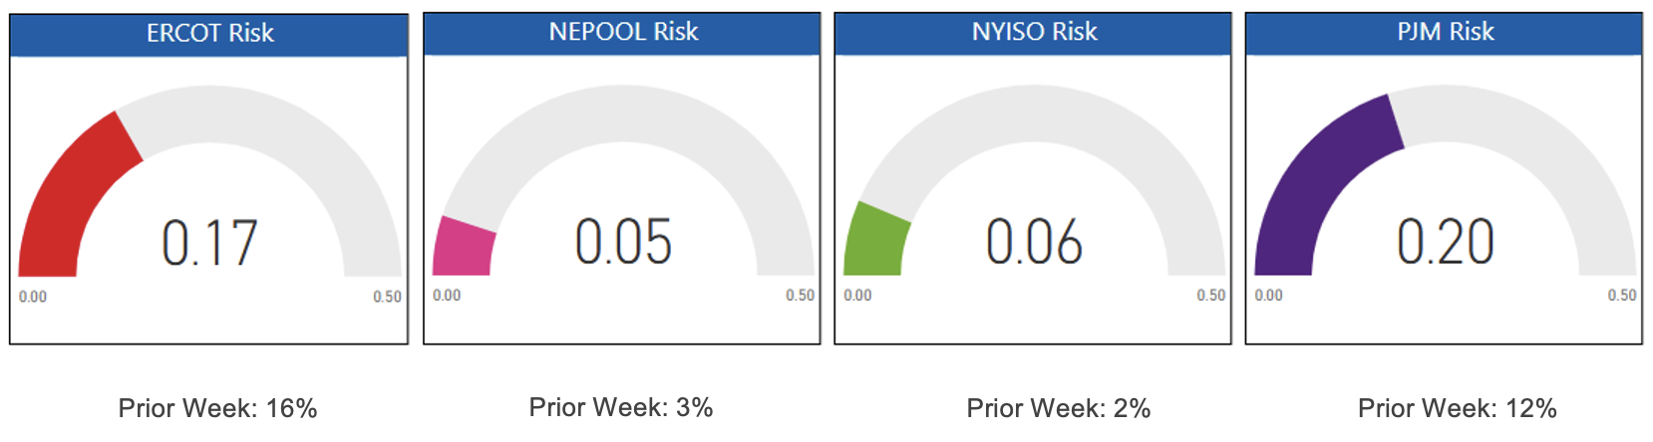Select the green filled segment of NYISO gauge
This screenshot has width=1653, height=442.
[x=875, y=241]
